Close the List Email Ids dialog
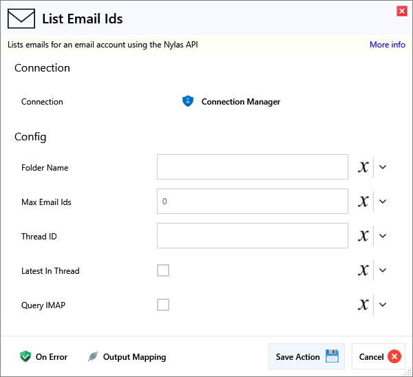 [401, 11]
